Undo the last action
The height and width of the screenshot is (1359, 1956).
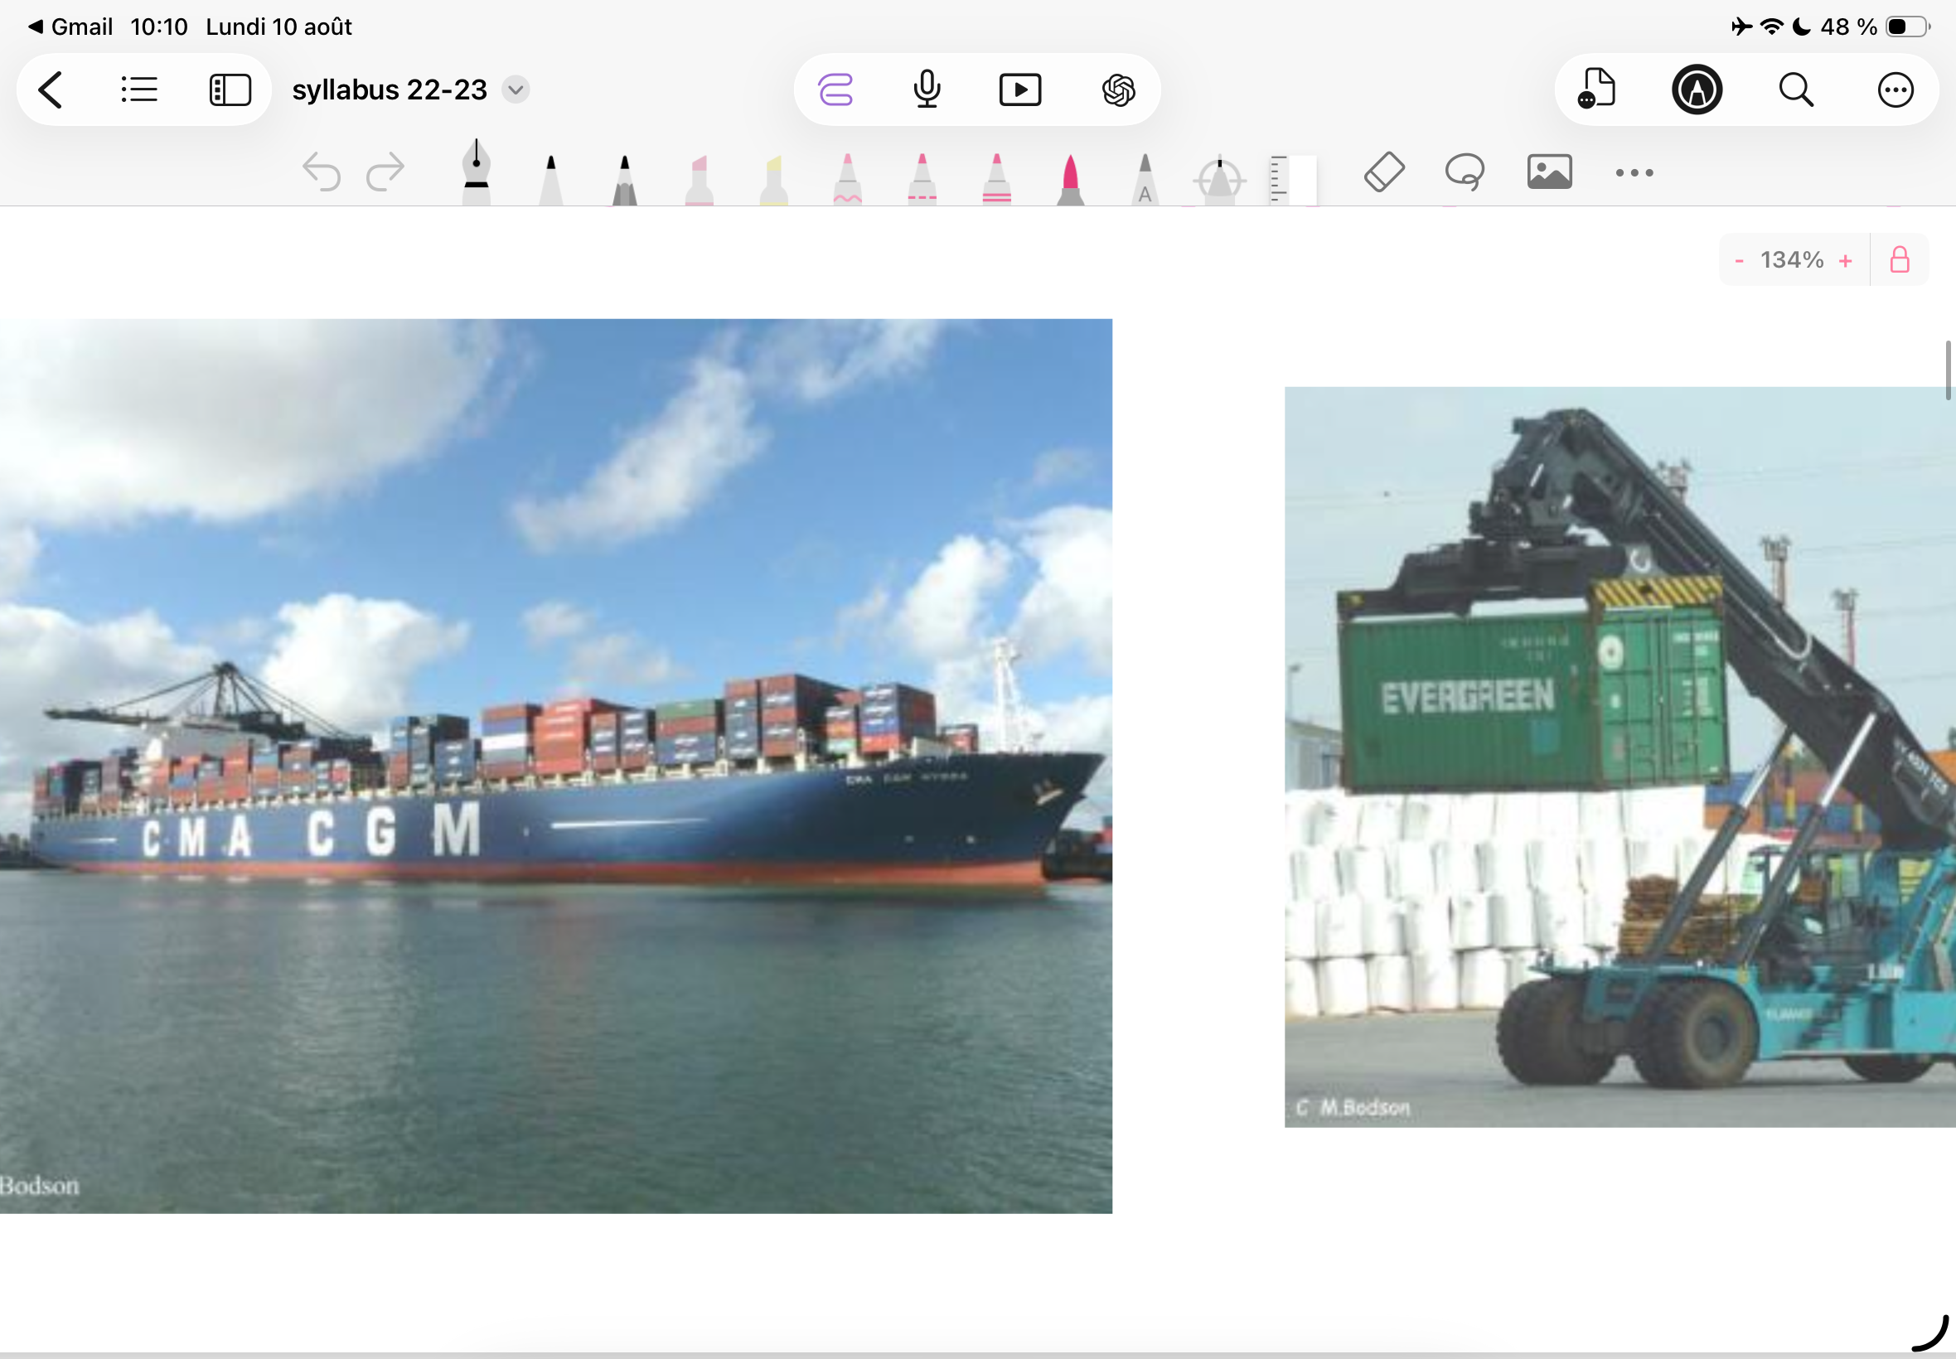pyautogui.click(x=322, y=172)
